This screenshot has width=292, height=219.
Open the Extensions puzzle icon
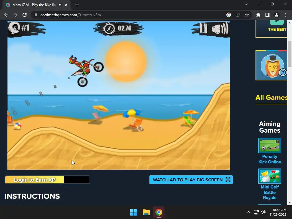tap(258, 15)
